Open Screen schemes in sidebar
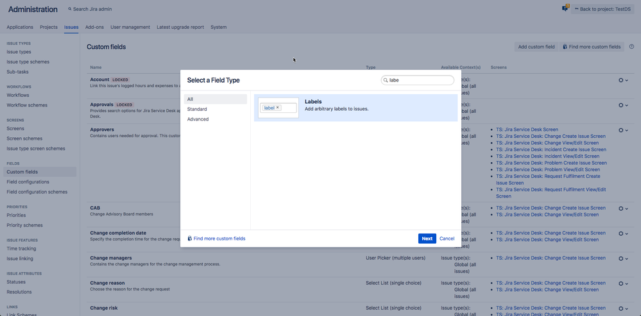Viewport: 641px width, 316px height. click(x=24, y=138)
